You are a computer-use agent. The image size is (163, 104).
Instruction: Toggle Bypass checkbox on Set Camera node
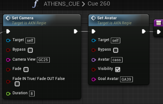click(30, 50)
